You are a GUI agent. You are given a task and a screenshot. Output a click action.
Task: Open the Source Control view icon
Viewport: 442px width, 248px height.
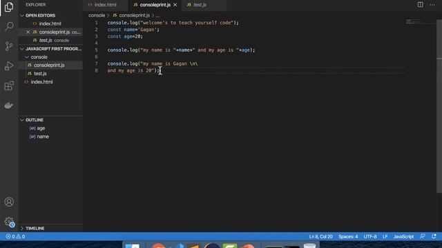pyautogui.click(x=9, y=46)
